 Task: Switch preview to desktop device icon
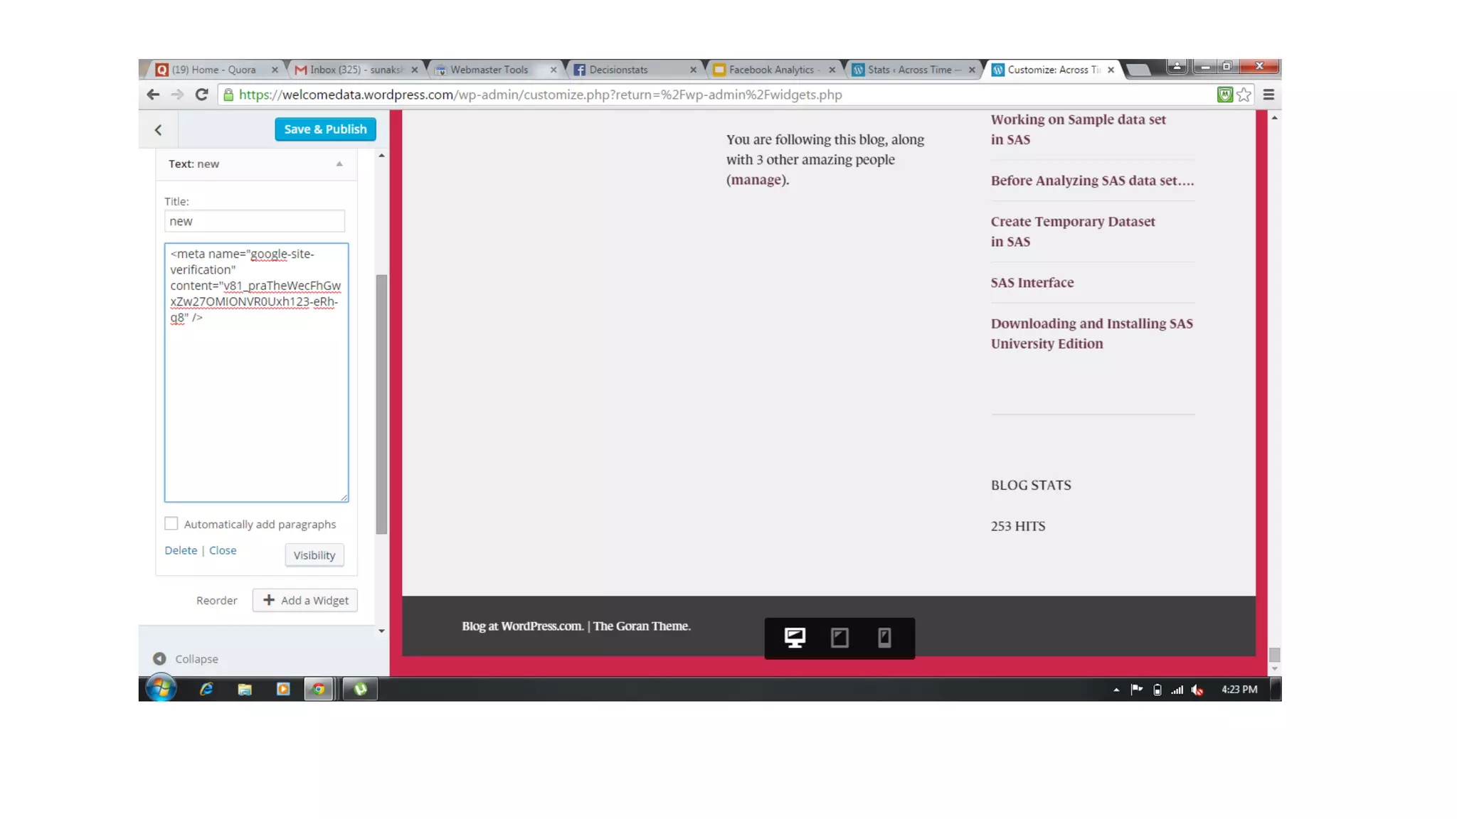[795, 638]
